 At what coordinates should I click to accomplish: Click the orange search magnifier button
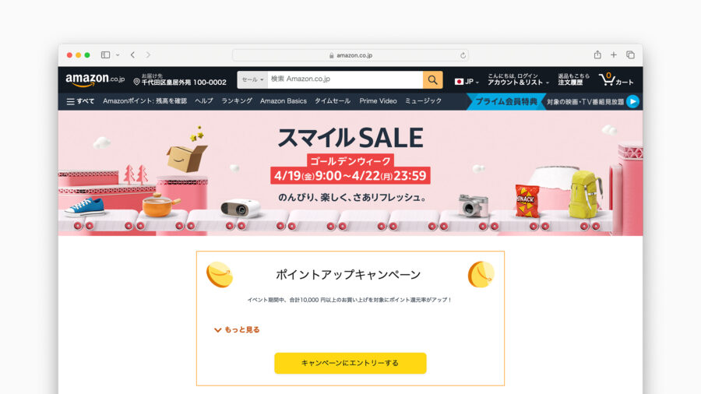tap(432, 79)
